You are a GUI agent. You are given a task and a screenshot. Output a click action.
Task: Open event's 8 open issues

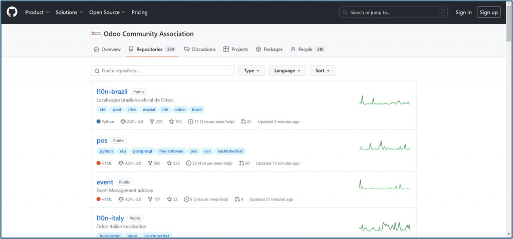tap(206, 199)
